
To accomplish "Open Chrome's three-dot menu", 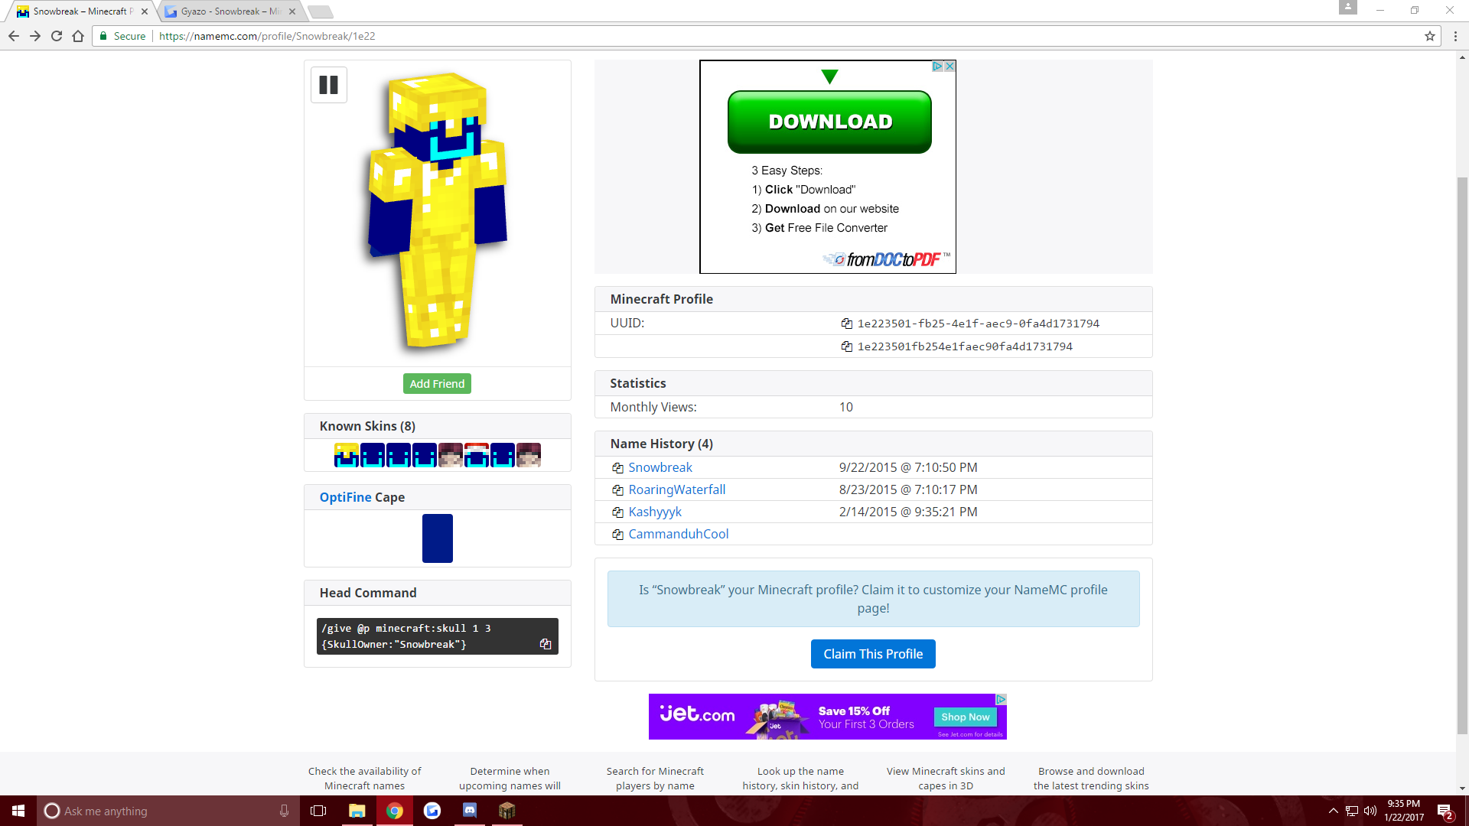I will [x=1455, y=36].
